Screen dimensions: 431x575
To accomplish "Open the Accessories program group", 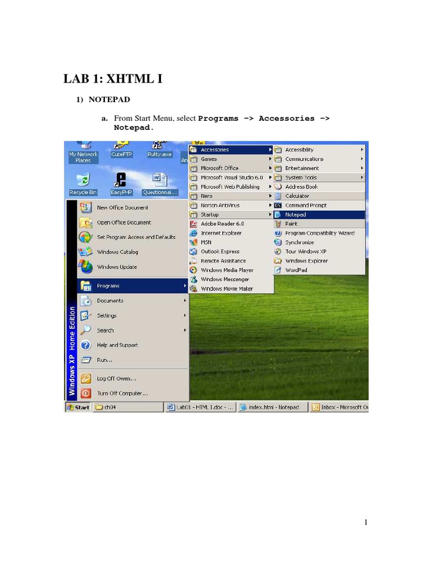I will pyautogui.click(x=231, y=149).
